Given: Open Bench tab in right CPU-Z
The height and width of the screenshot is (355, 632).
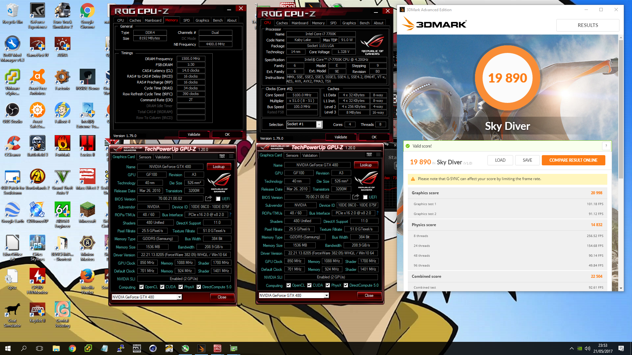Looking at the screenshot, I should click(x=364, y=23).
